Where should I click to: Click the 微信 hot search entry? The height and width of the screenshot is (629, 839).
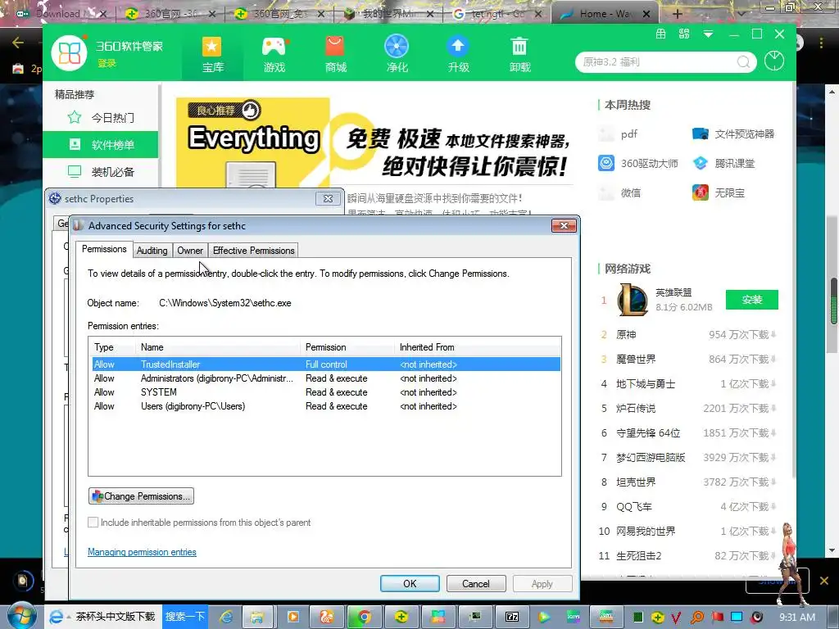tap(630, 192)
